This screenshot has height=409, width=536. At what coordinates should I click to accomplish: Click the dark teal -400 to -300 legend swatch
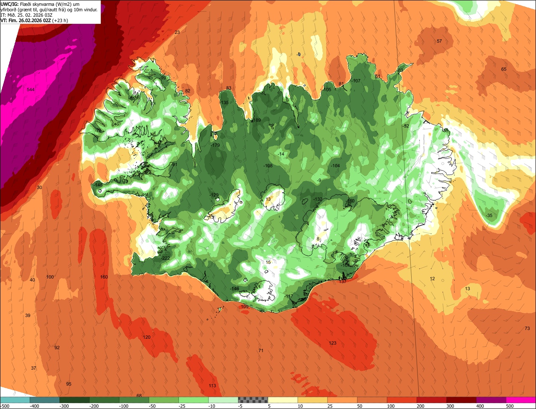point(45,400)
